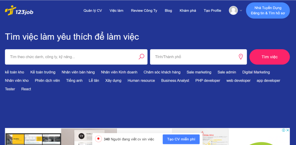The height and width of the screenshot is (145, 296).
Task: Select keyword Digital Marketing
Action: click(256, 72)
